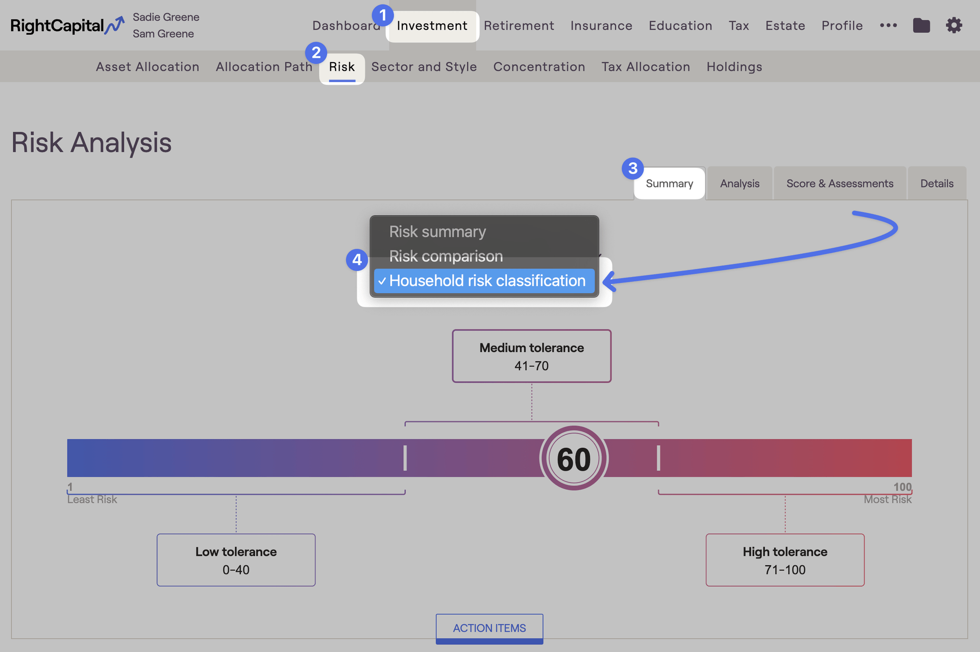The height and width of the screenshot is (652, 980).
Task: Choose Risk comparison from dropdown
Action: pyautogui.click(x=484, y=256)
